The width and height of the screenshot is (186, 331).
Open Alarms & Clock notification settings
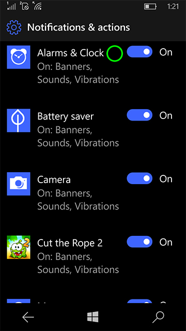[78, 66]
